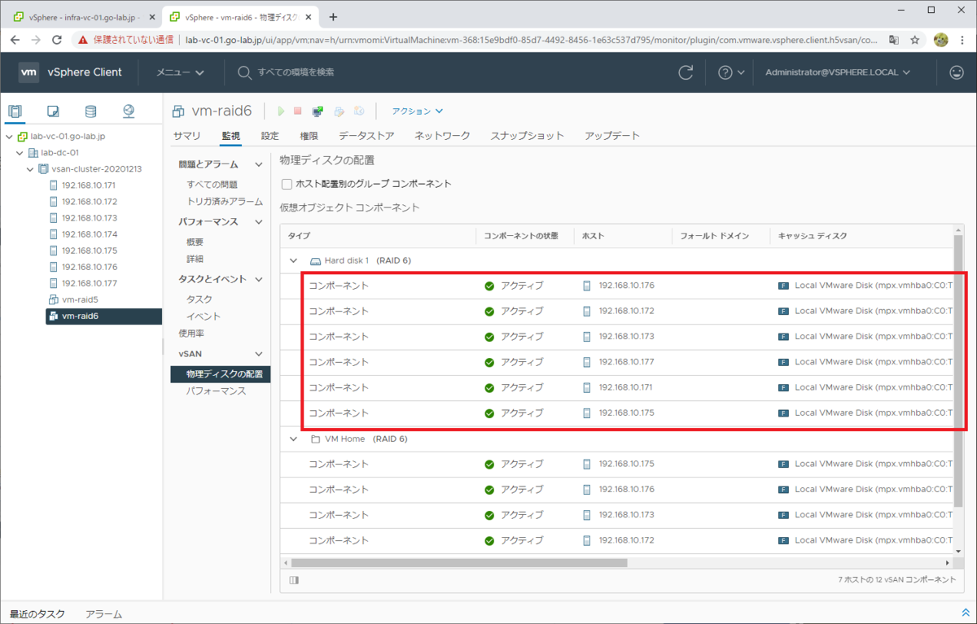Click the Edit VM settings icon
Viewport: 977px width, 624px height.
click(339, 111)
